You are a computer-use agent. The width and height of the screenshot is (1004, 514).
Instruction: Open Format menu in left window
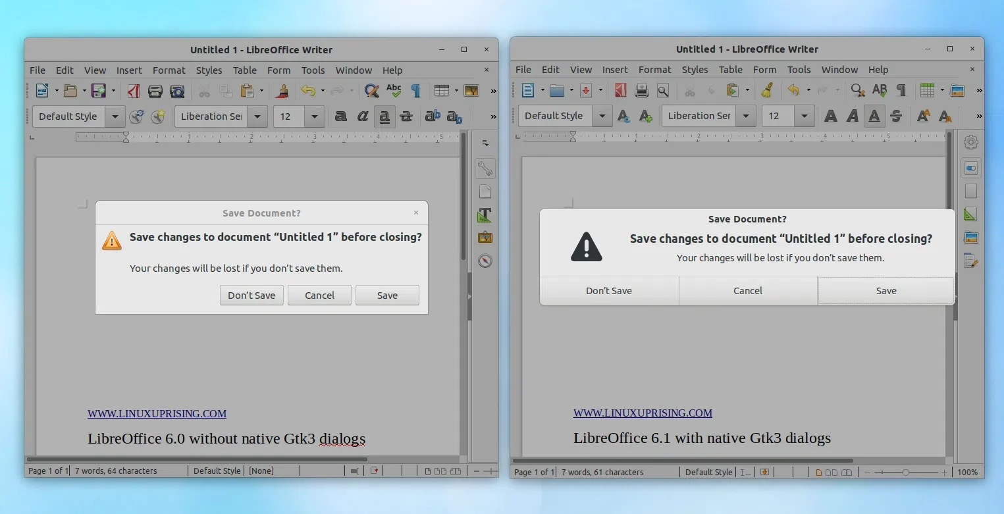point(169,70)
